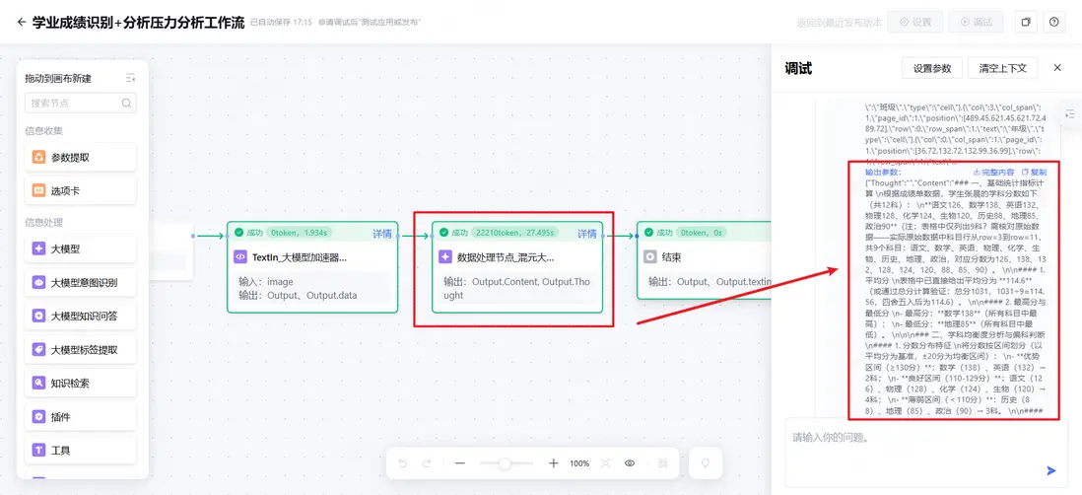Open the copy workflow icon in header
1082x495 pixels.
[1026, 22]
